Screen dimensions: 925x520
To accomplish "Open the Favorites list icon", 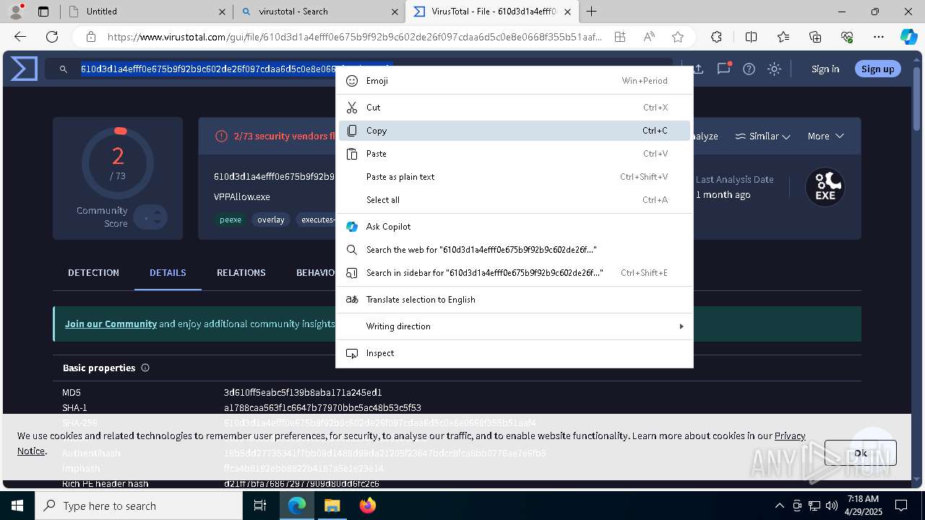I will (783, 37).
